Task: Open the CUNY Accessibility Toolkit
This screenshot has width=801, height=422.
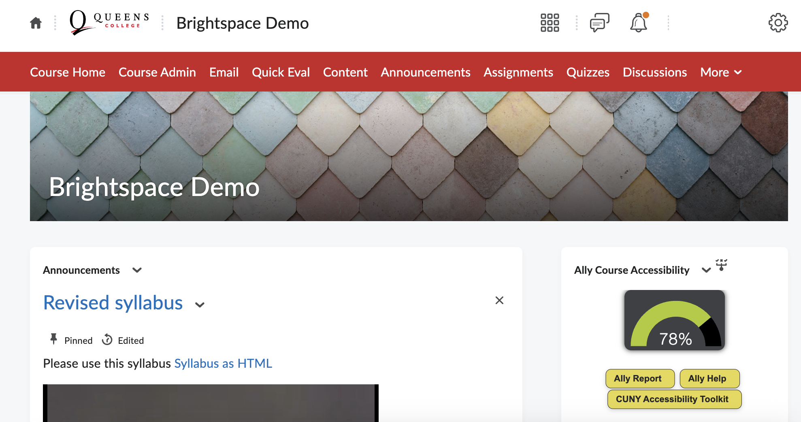Action: point(674,399)
